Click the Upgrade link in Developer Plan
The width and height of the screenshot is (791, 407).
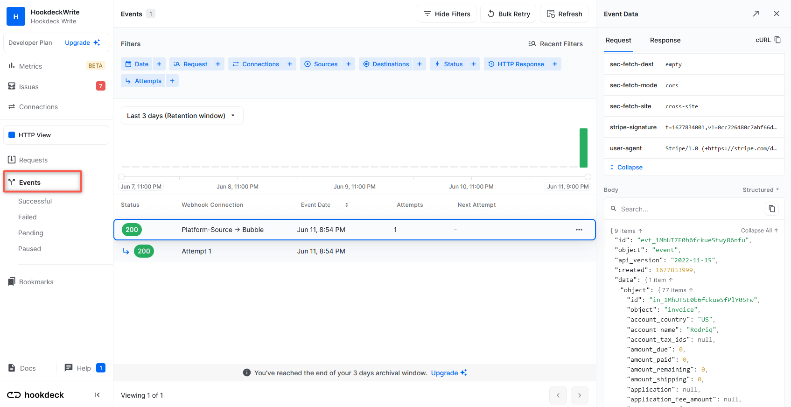click(82, 42)
